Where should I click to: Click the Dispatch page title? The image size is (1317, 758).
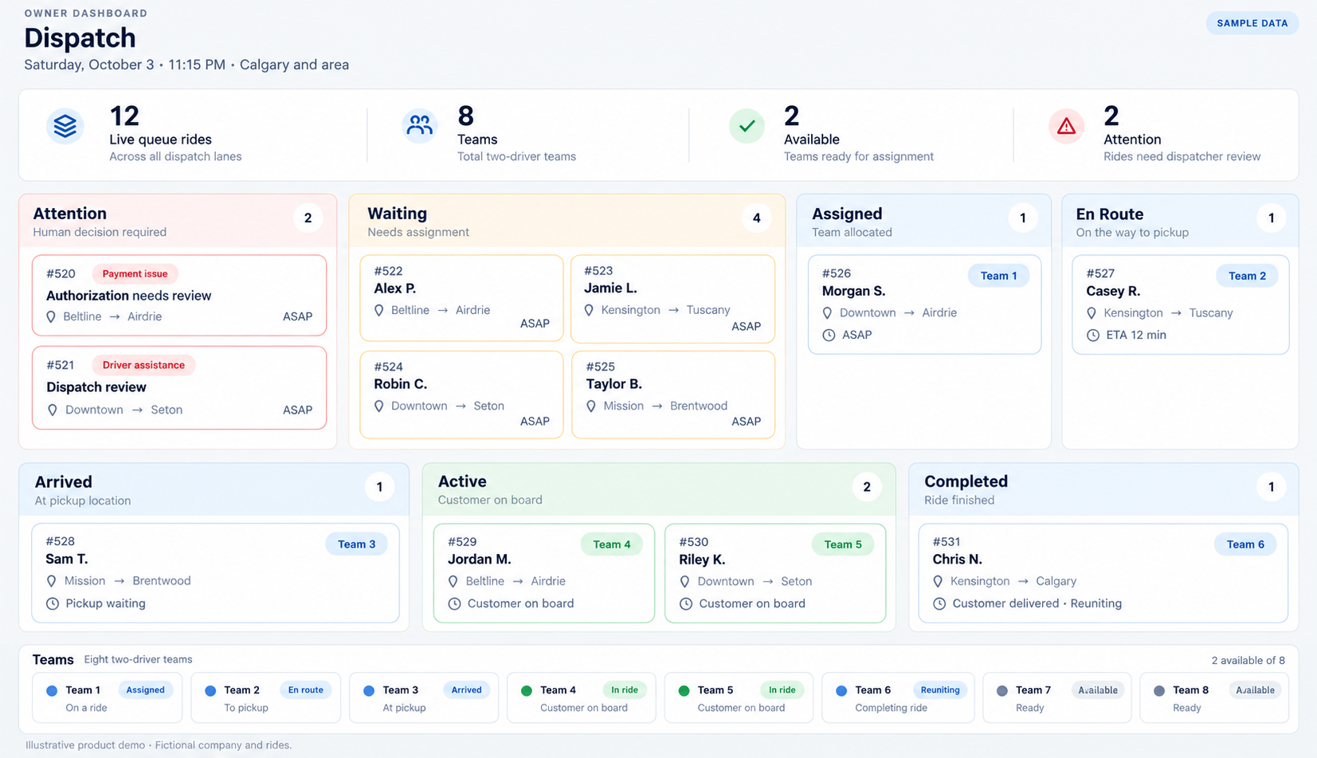pos(80,37)
